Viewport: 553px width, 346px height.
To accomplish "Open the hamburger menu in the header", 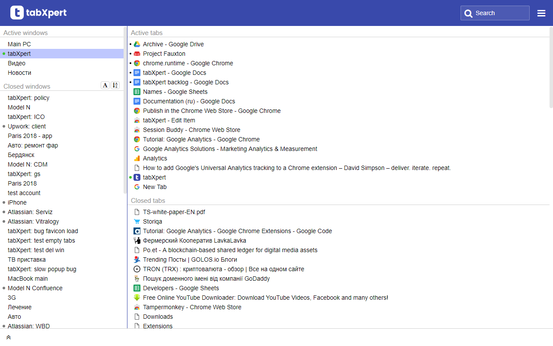I will point(541,13).
